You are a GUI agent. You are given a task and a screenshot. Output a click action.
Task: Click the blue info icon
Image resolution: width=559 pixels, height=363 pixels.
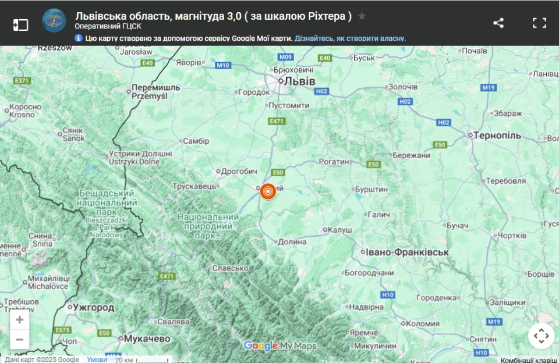coord(79,38)
